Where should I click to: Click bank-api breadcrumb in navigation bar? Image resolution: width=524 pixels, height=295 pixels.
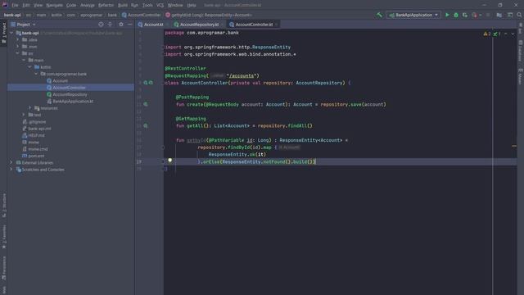[12, 15]
